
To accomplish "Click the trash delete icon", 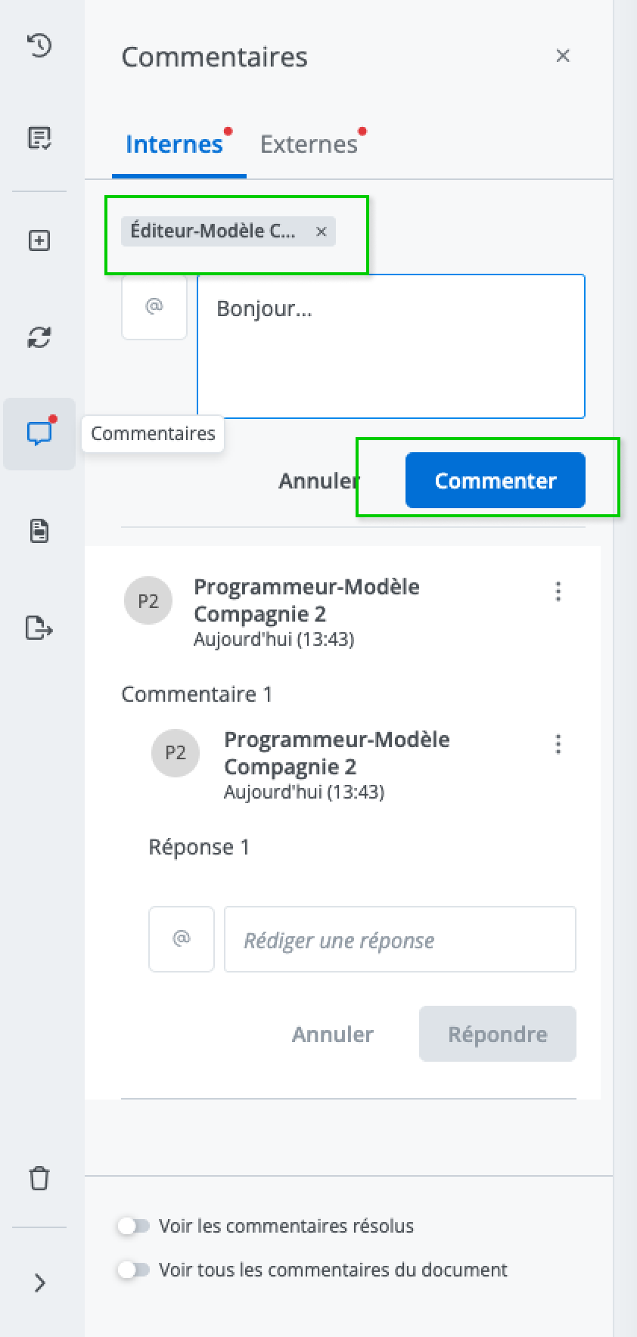I will [39, 1178].
